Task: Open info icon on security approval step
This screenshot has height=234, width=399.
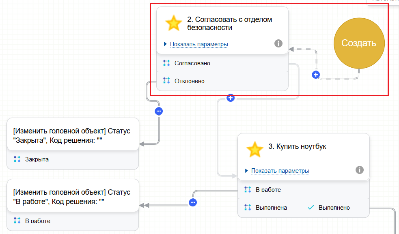Action: (278, 44)
